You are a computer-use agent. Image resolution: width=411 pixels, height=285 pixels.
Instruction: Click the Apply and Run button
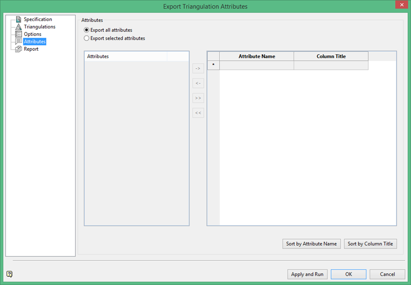pos(307,274)
